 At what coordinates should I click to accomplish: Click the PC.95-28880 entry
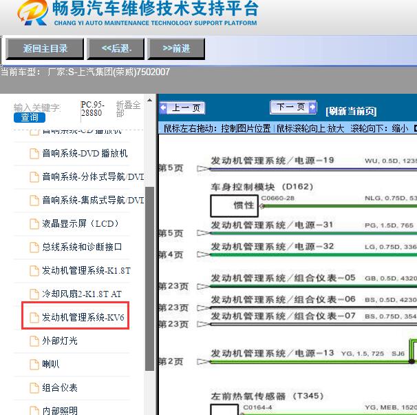tap(92, 108)
